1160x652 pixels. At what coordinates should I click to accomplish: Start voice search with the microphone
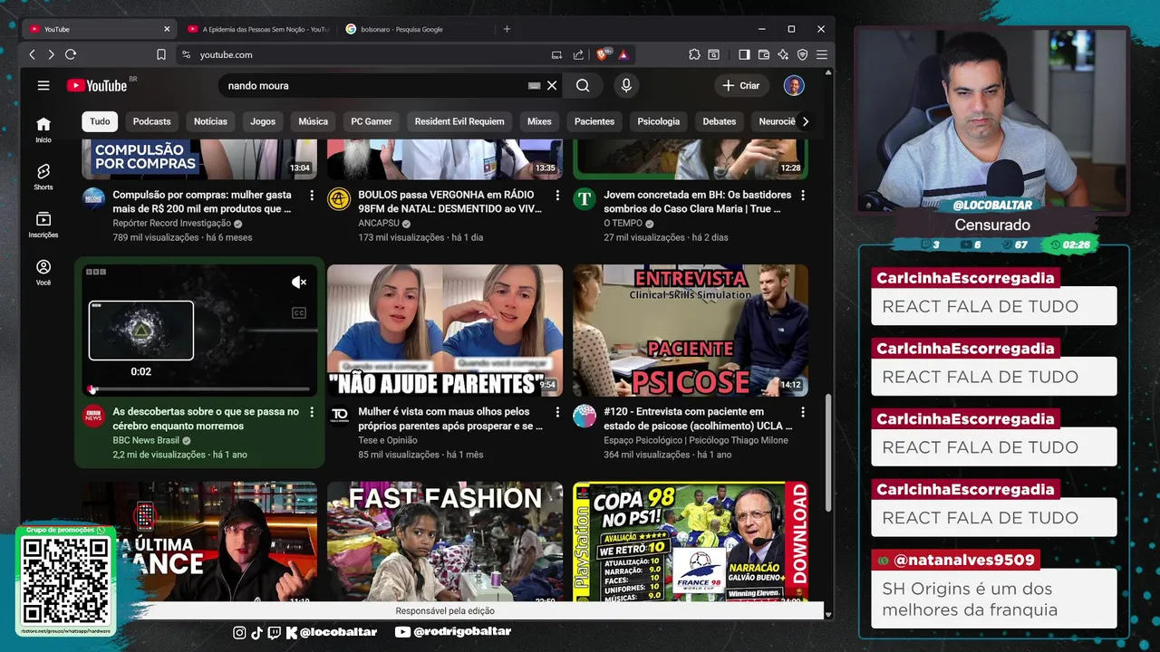[625, 85]
